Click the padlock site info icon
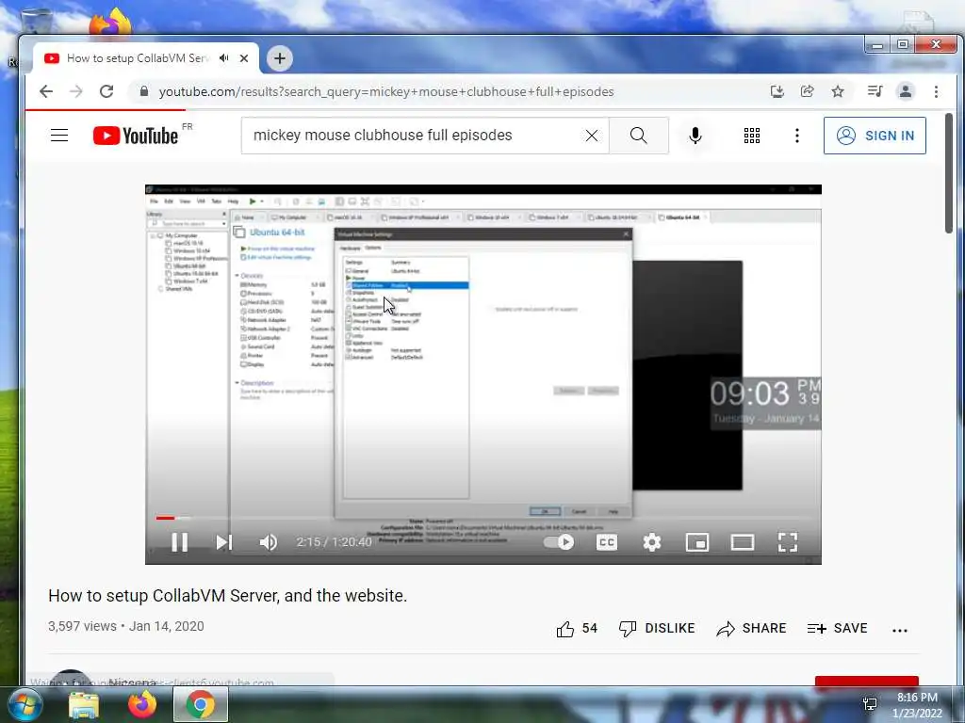 pyautogui.click(x=144, y=91)
